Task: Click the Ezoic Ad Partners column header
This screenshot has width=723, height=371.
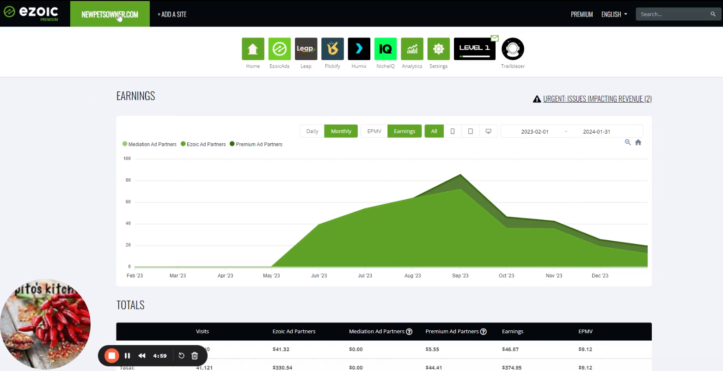Action: coord(294,331)
